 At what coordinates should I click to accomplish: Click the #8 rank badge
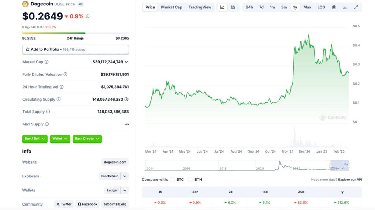point(81,4)
